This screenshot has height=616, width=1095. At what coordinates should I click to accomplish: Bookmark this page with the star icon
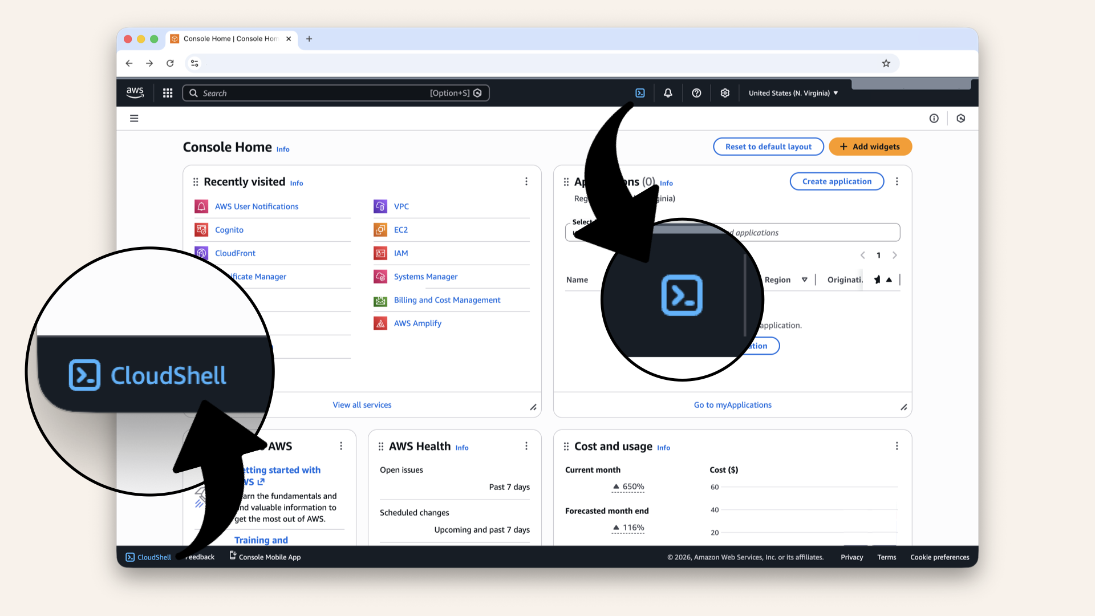click(x=886, y=63)
